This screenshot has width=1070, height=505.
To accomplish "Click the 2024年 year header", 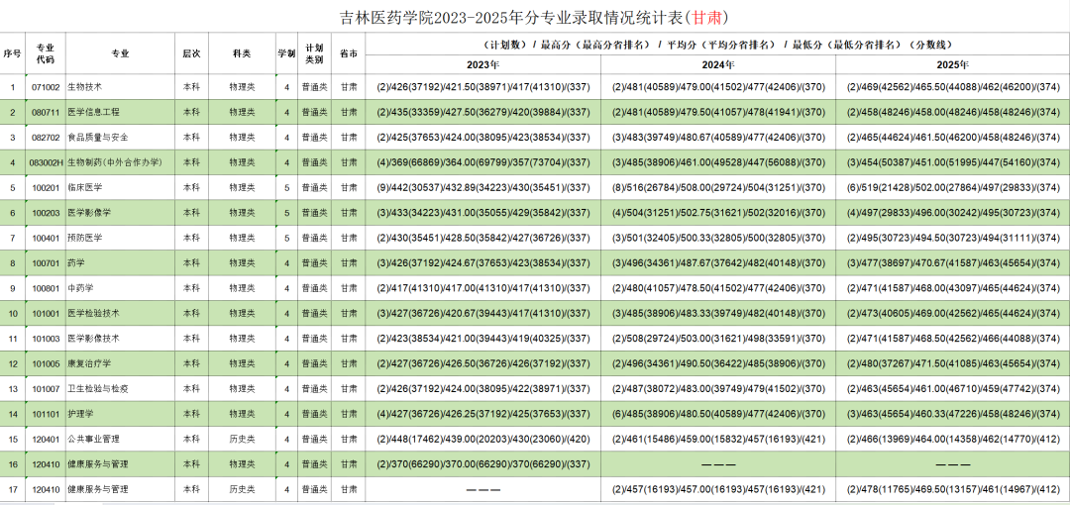I will [718, 64].
